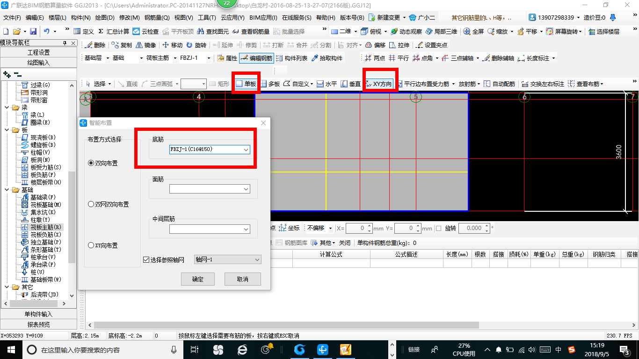
Task: Click the X coordinate input field
Action: pyautogui.click(x=358, y=228)
